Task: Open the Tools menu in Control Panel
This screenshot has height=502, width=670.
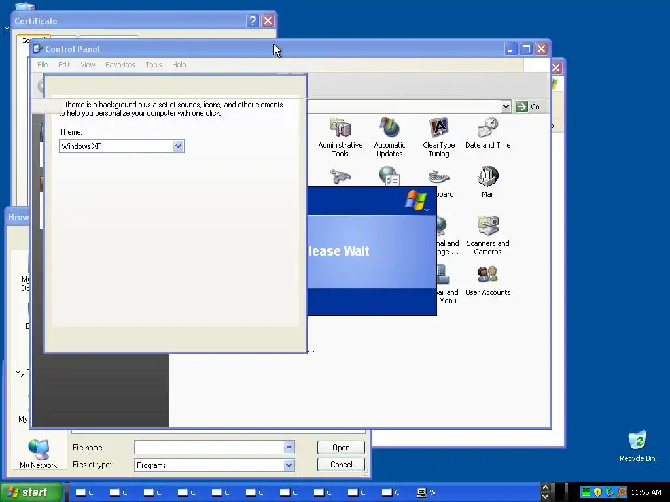Action: (153, 65)
